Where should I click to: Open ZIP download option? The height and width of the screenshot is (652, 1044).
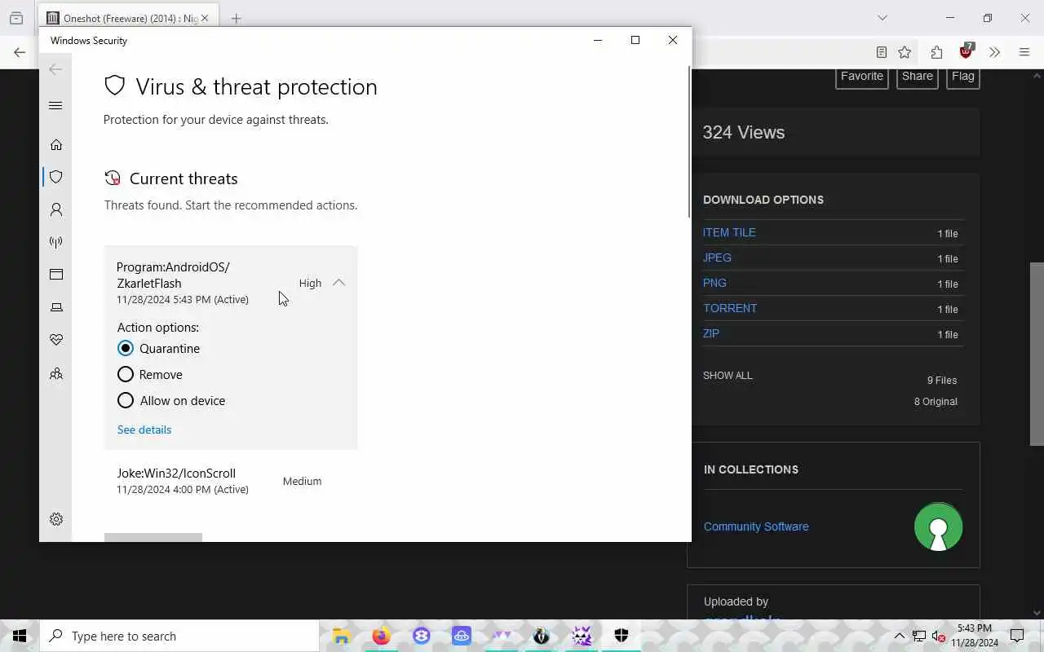[711, 333]
